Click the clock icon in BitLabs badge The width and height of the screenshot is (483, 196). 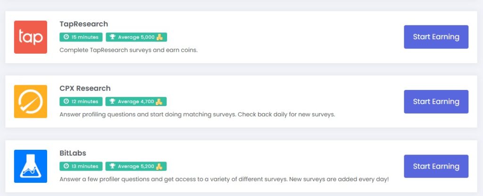click(66, 166)
